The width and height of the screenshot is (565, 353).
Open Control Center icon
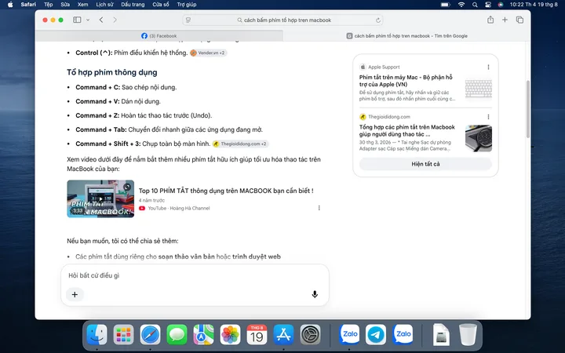(488, 5)
